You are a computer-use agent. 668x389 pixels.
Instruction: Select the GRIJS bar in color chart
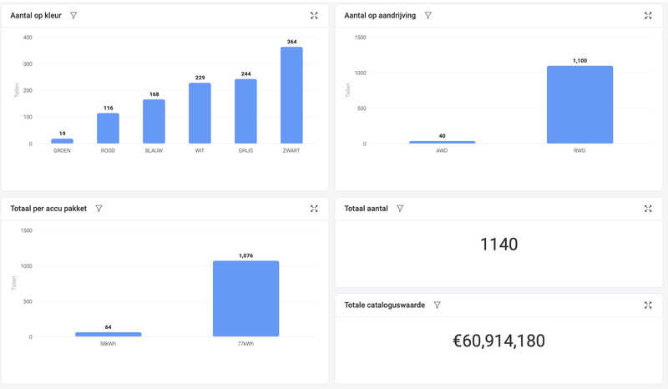click(x=245, y=112)
